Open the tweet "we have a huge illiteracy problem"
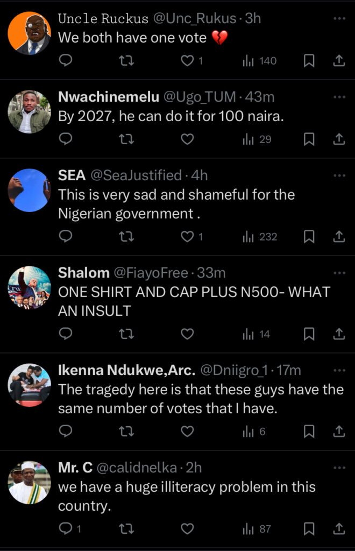The image size is (355, 551). click(x=186, y=497)
